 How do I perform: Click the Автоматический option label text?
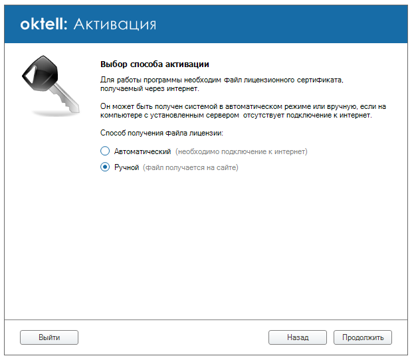pos(143,151)
